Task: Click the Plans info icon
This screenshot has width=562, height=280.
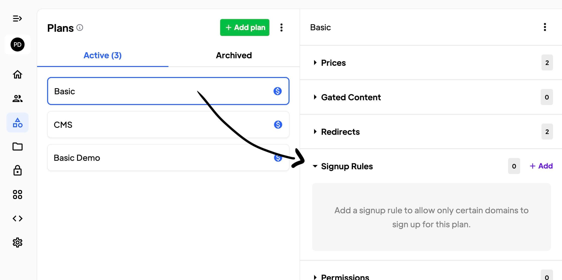Action: pos(80,27)
